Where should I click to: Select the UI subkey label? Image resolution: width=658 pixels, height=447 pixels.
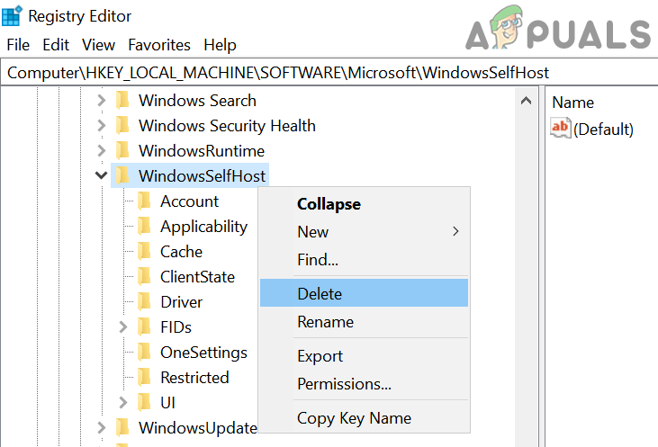(167, 403)
